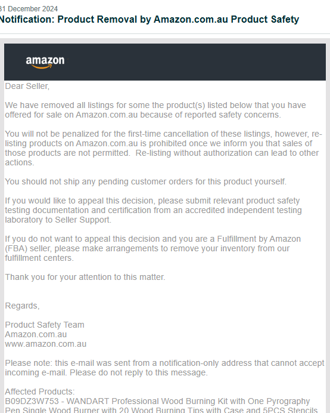Click the 31 December 2024 date

(29, 9)
